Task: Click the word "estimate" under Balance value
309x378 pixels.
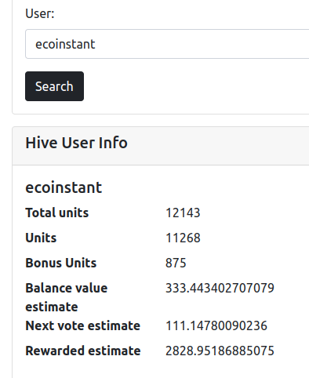Action: click(52, 307)
